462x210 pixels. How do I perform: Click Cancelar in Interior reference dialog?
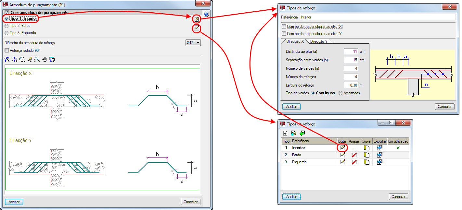click(445, 107)
